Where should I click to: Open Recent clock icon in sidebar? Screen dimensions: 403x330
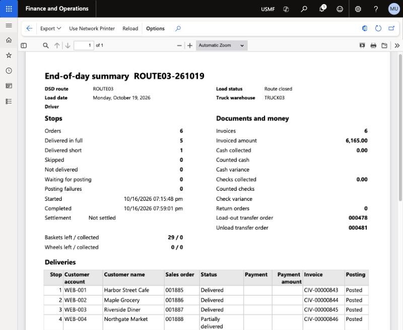click(x=9, y=71)
